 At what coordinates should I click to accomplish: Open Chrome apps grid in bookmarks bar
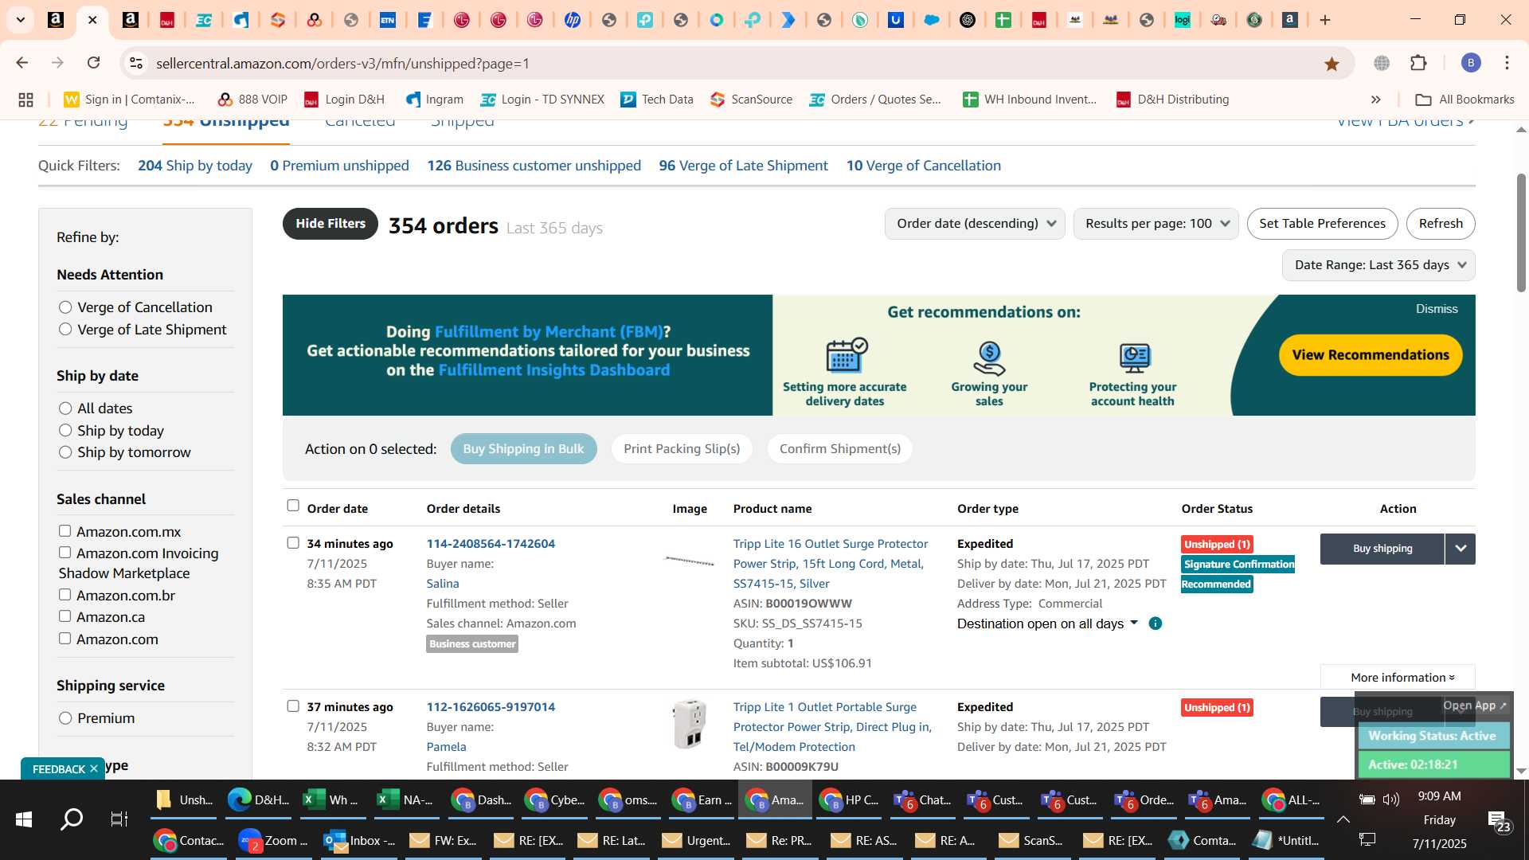(25, 100)
